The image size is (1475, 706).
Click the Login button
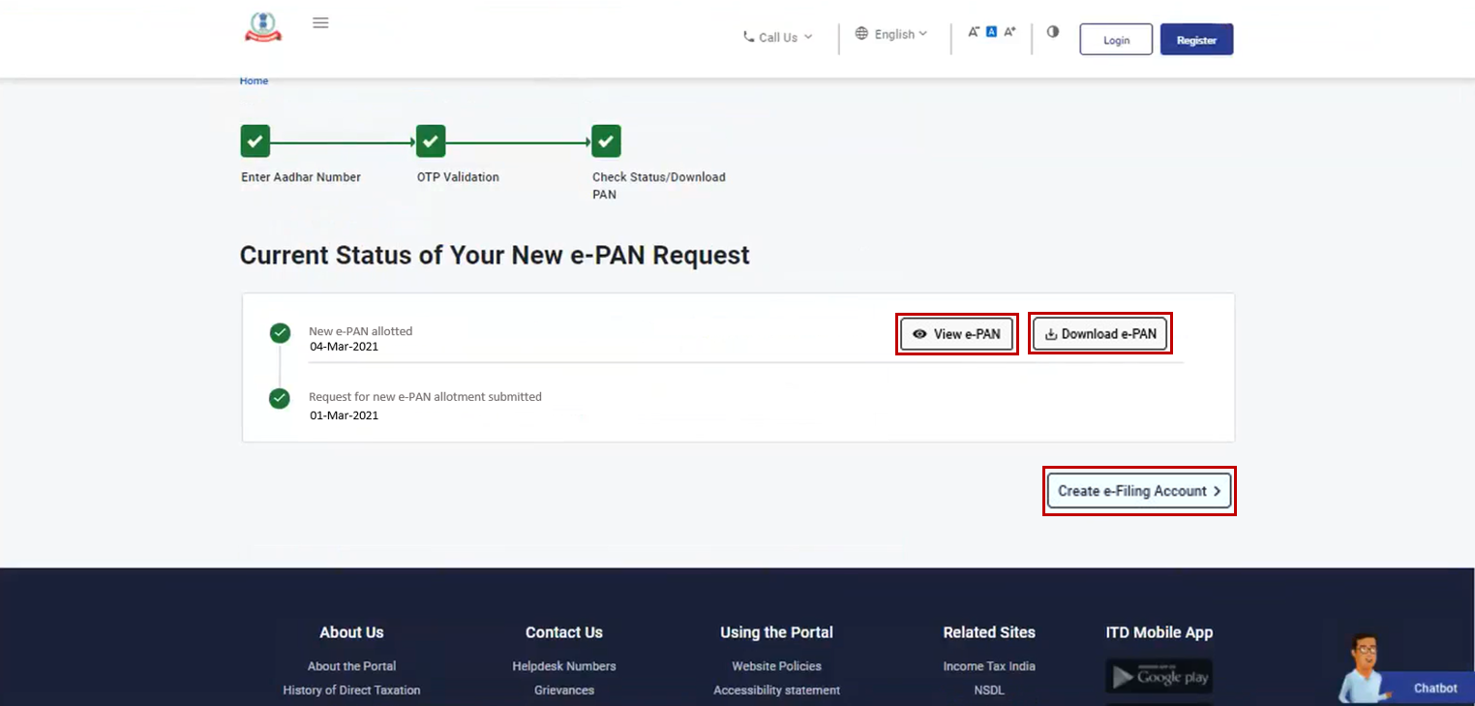(1115, 40)
